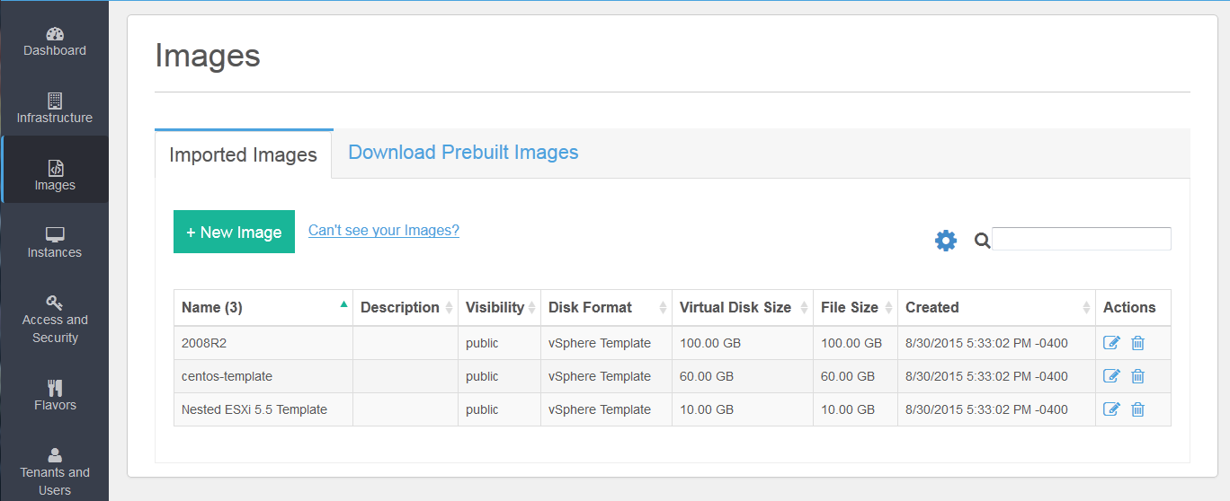Delete the 2008R2 image via trash icon

tap(1137, 343)
